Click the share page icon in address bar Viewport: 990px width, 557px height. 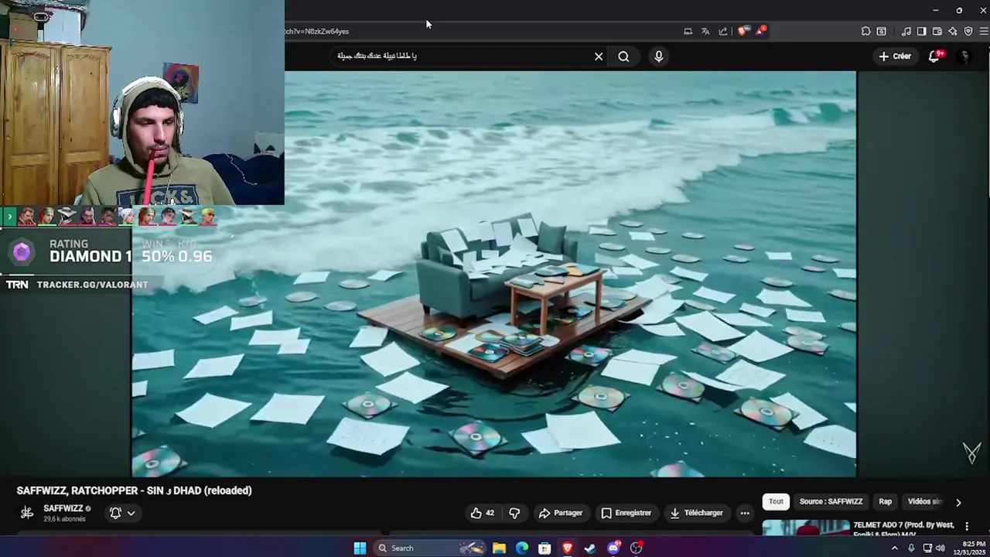[723, 32]
